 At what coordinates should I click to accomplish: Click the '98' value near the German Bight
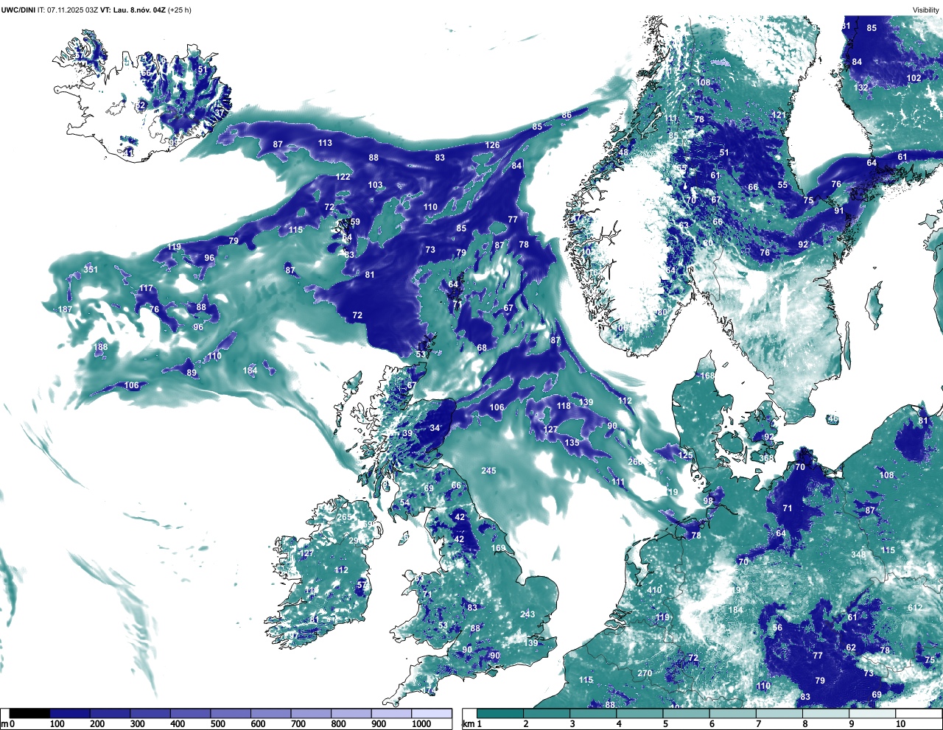coord(708,501)
